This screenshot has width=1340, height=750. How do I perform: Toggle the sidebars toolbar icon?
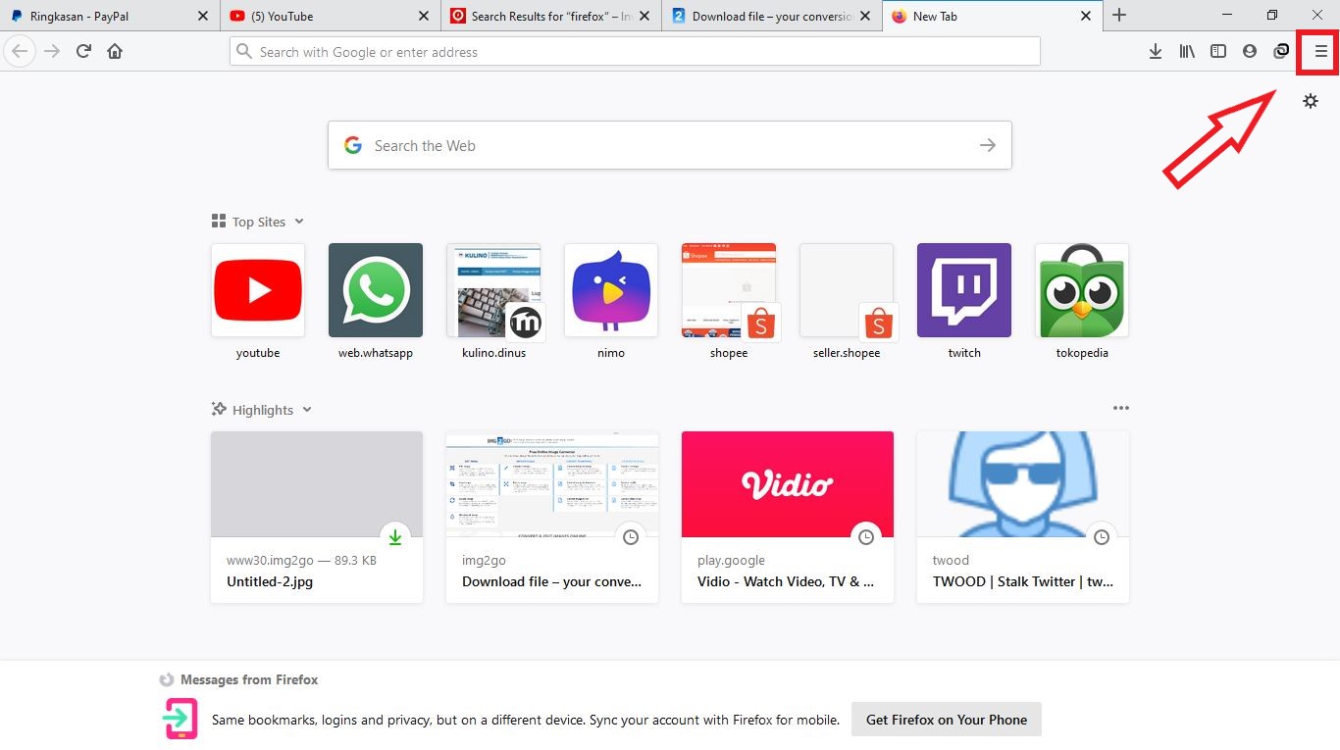pyautogui.click(x=1218, y=51)
